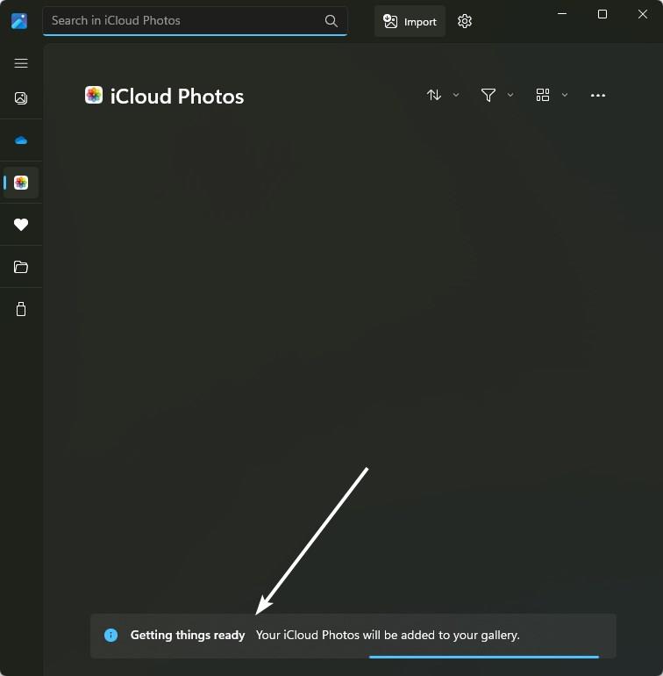Click the Import button
This screenshot has height=676, width=663.
pos(410,21)
